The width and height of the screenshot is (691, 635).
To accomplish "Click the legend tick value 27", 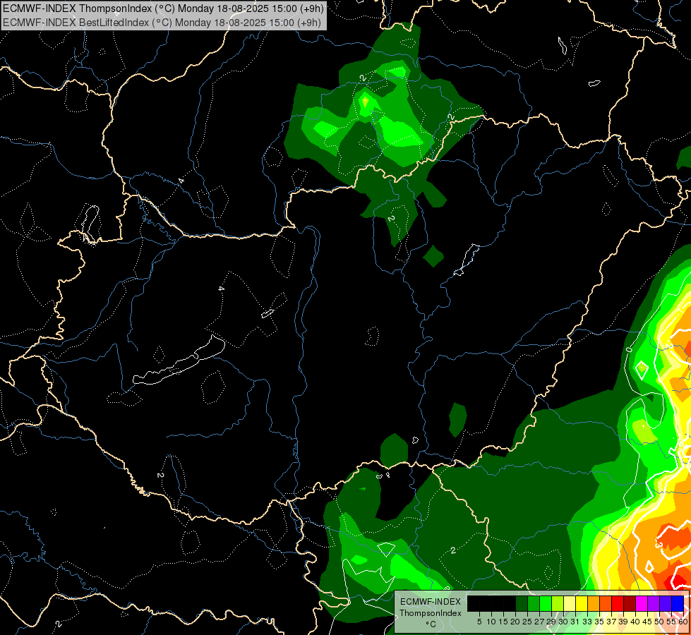I will coord(539,622).
